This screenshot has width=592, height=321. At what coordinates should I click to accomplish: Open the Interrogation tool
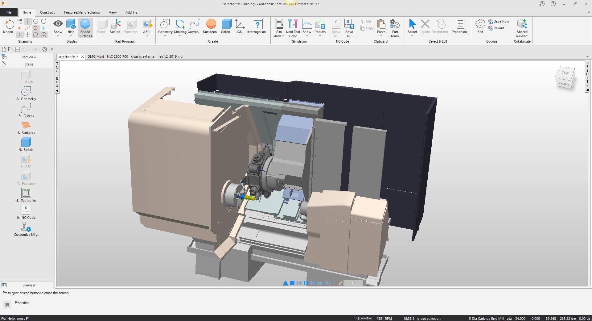258,27
